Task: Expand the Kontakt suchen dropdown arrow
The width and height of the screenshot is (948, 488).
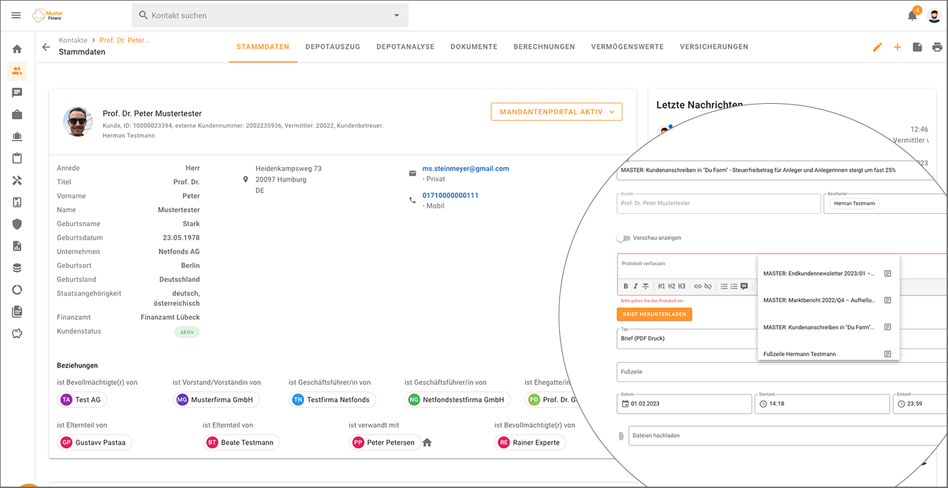Action: (x=396, y=15)
